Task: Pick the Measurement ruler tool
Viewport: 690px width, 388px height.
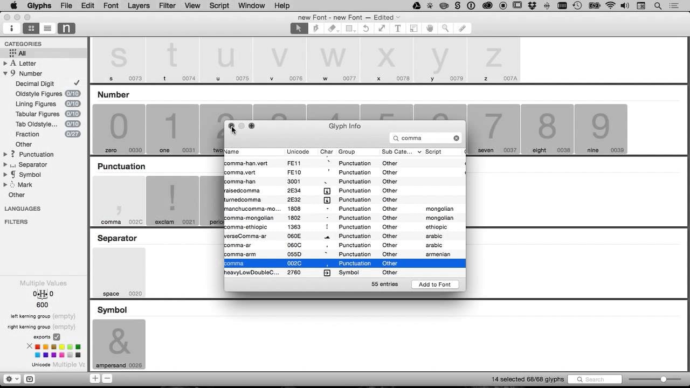Action: [462, 29]
